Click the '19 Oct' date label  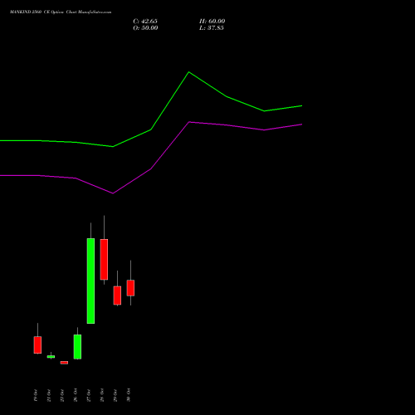[x=36, y=395]
